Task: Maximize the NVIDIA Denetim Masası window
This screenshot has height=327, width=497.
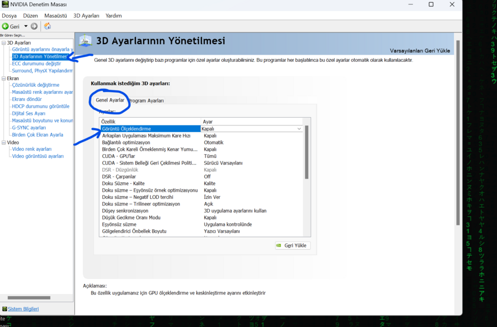Action: (431, 4)
